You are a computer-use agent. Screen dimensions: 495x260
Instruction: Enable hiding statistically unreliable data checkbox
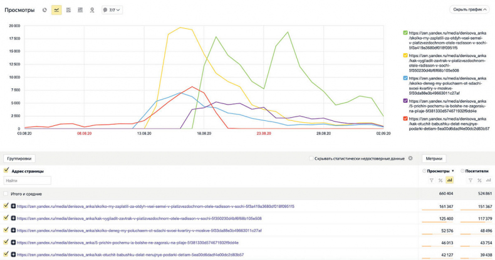311,159
